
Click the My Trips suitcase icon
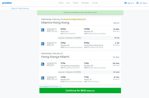click(137, 3)
